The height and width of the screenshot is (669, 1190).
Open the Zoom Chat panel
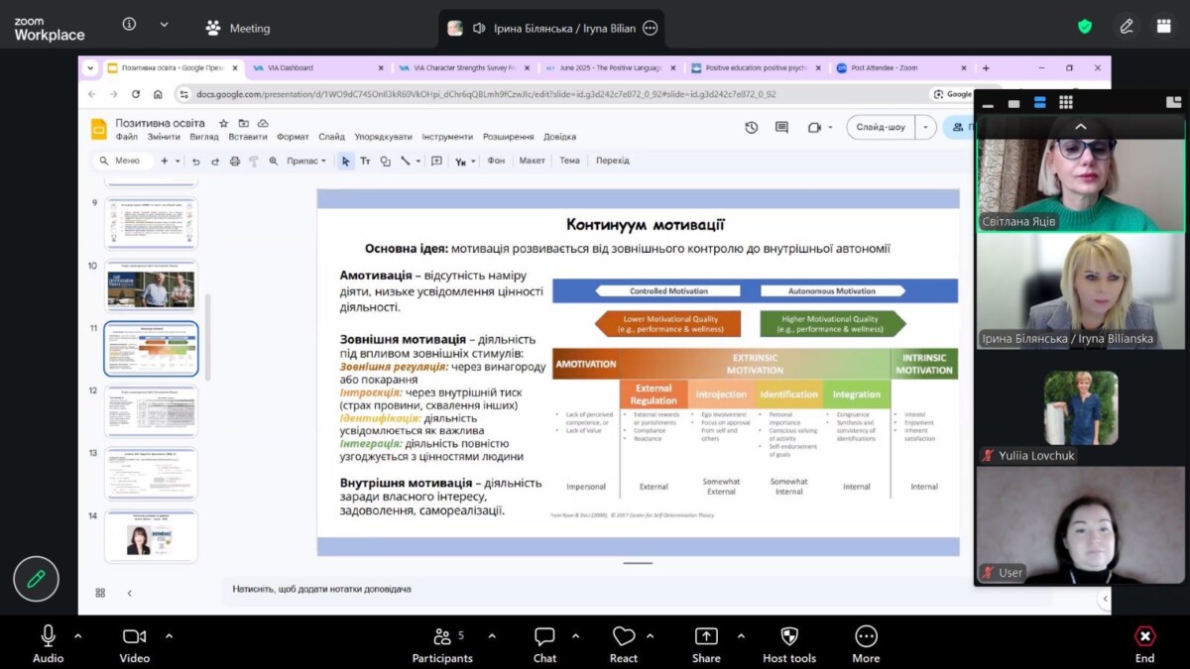point(544,643)
